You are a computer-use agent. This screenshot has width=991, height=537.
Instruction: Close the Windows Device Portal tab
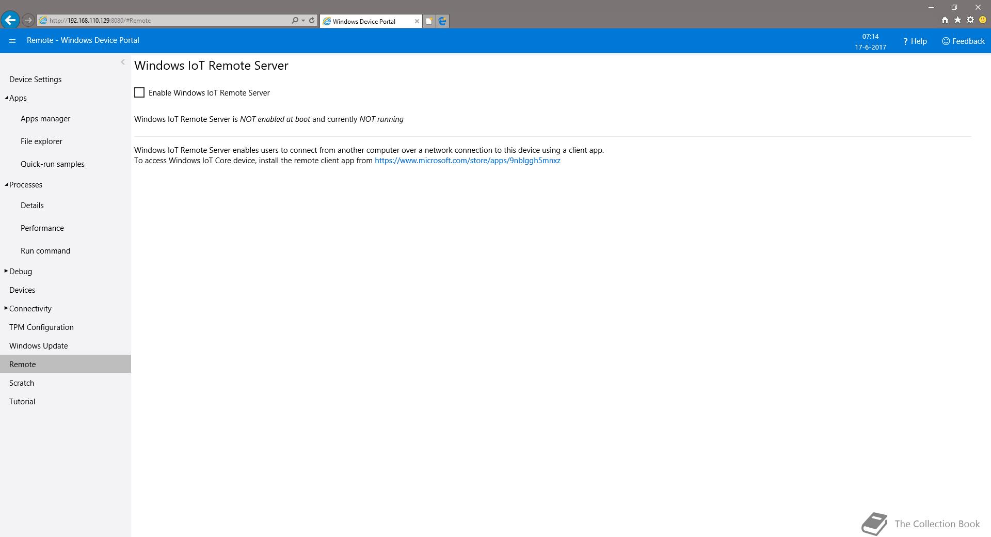click(x=417, y=21)
